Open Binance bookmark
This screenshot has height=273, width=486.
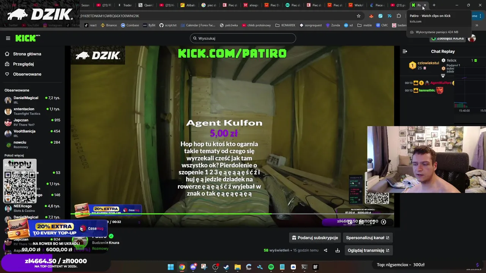click(109, 25)
